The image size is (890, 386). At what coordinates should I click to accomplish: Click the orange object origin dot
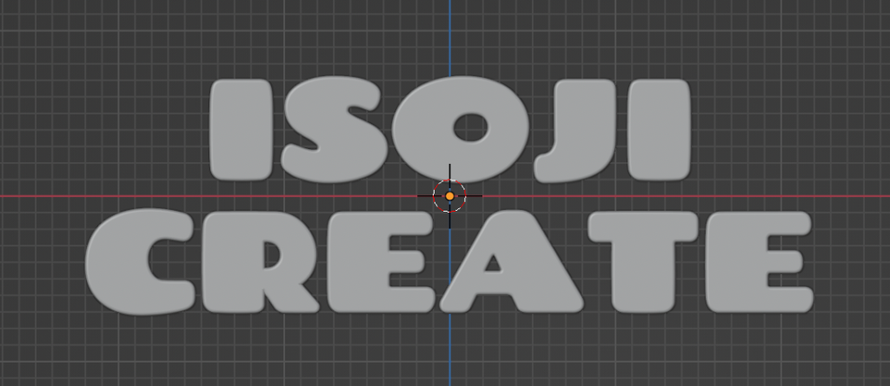click(449, 196)
